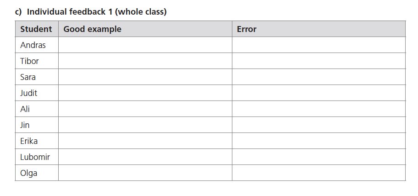Click the Error cell for Lubomir
The height and width of the screenshot is (196, 418).
tap(319, 157)
